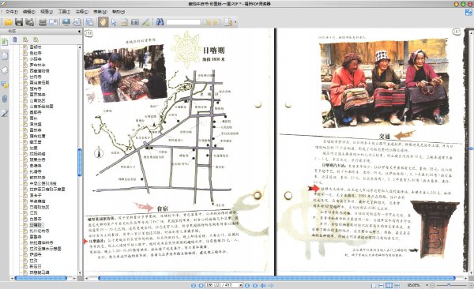
Task: Open the 工具 menu
Action: [x=64, y=12]
